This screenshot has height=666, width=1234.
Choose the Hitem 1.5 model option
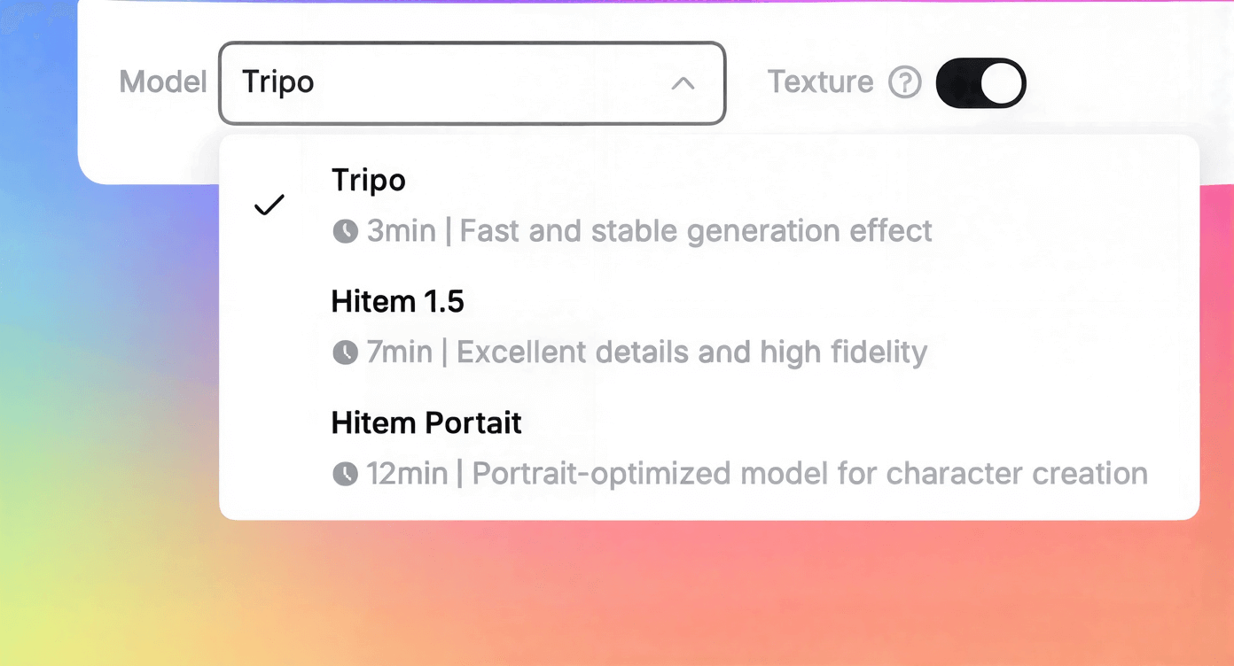pyautogui.click(x=397, y=302)
